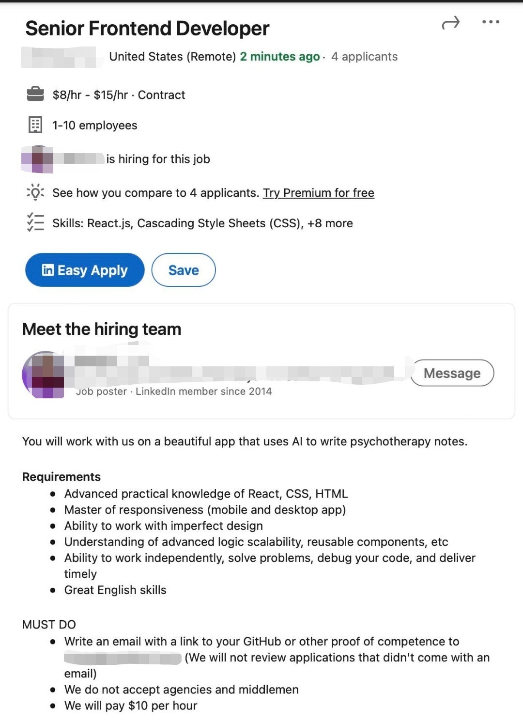Click the checklist icon beside Skills
Viewport: 523px width, 722px height.
click(x=35, y=223)
